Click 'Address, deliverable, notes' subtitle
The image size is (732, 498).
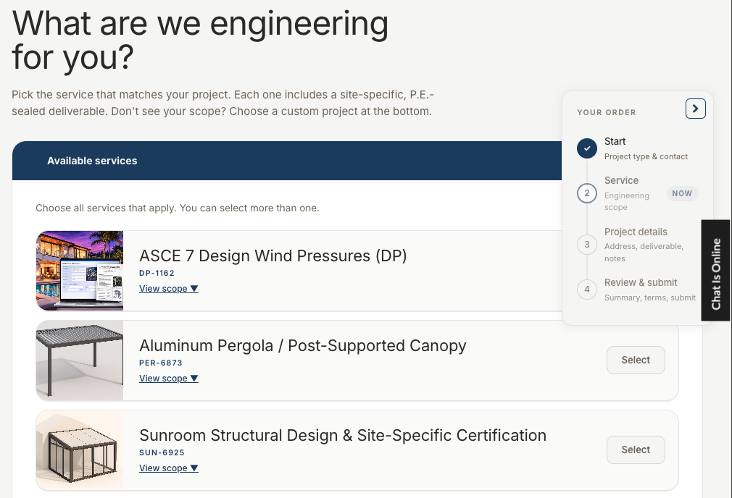[x=644, y=253]
